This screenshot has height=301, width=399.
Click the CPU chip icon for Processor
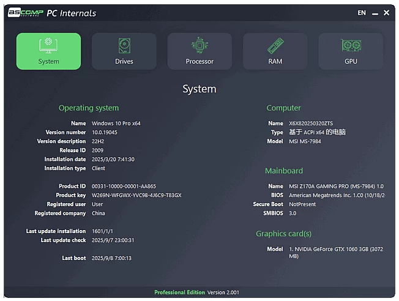(x=199, y=46)
